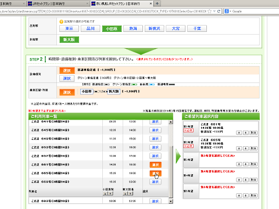Screen dimensions: 279x209
Task: Select train Kodama 641 departing 09:15
Action: (x=155, y=122)
